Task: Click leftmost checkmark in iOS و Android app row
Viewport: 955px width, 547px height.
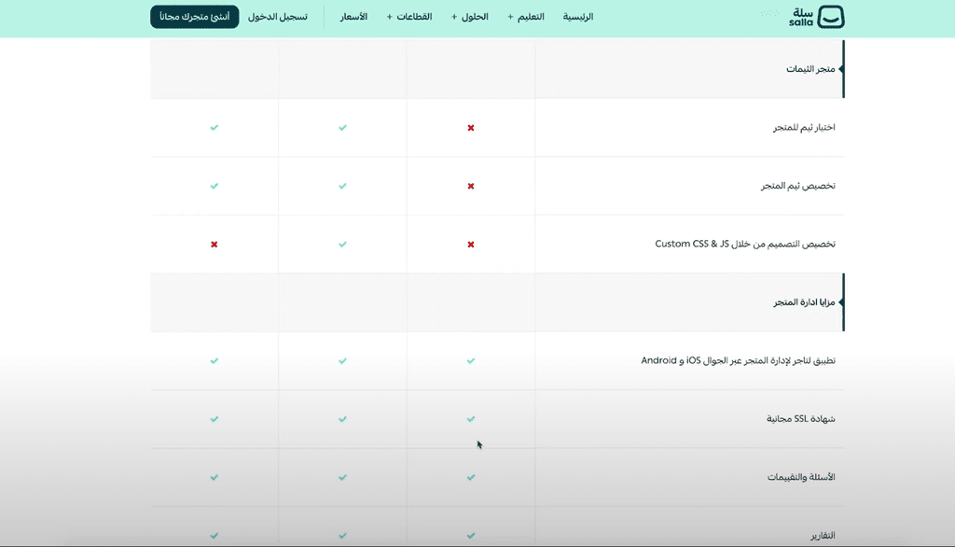Action: point(214,360)
